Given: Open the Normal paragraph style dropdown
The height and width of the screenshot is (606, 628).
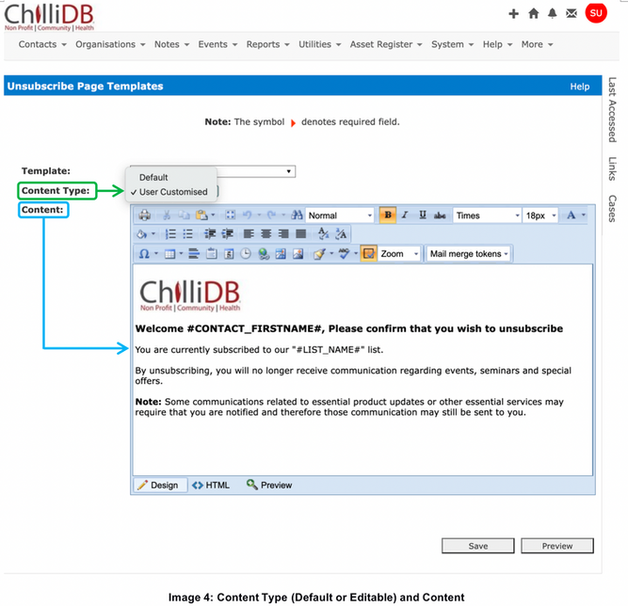Looking at the screenshot, I should click(340, 215).
